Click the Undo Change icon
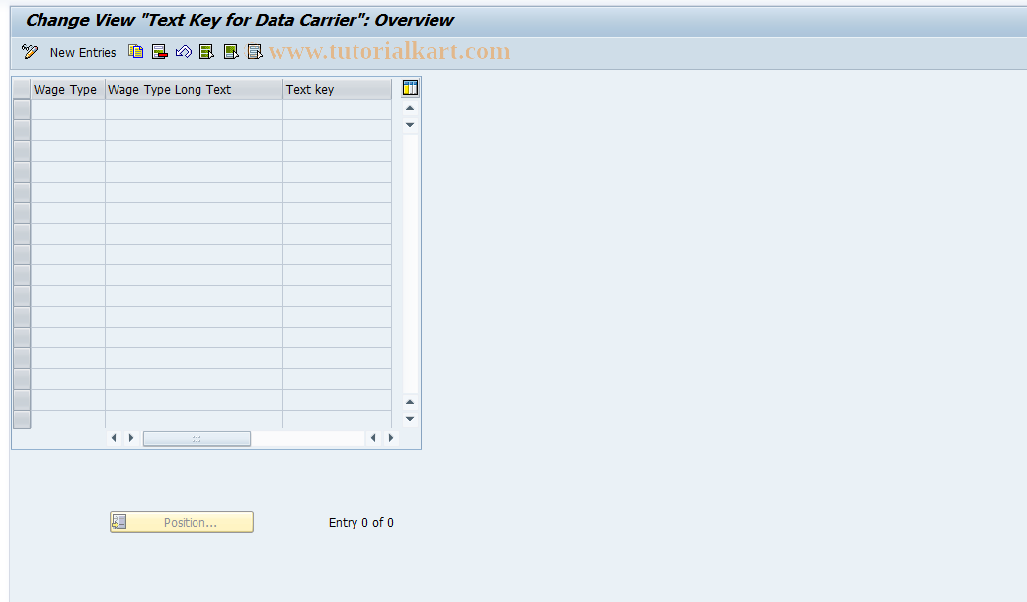 [184, 52]
